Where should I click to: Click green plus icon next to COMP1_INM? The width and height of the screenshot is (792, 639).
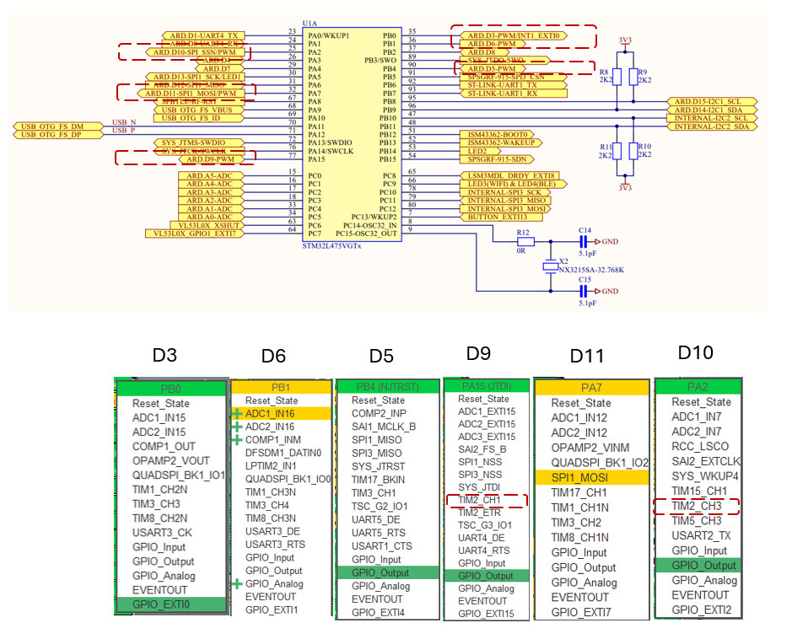pos(238,439)
